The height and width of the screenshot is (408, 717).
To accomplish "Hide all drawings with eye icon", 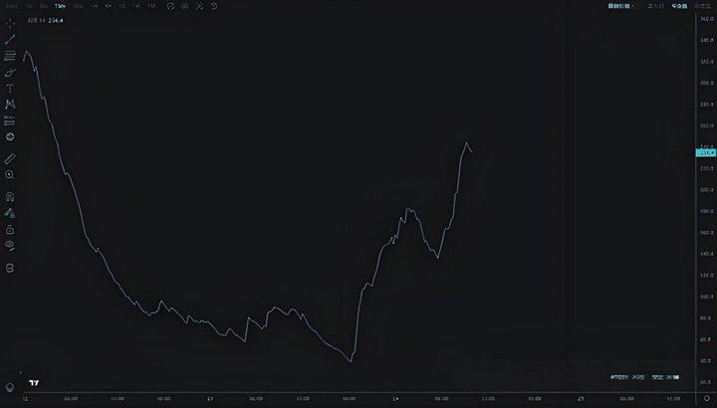I will pos(10,245).
